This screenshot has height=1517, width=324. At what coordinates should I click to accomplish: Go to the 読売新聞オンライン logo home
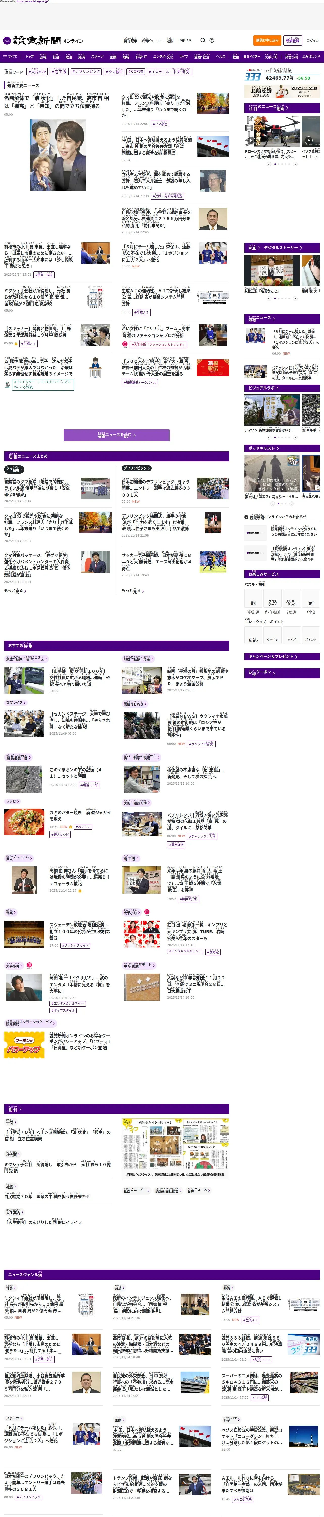click(43, 41)
